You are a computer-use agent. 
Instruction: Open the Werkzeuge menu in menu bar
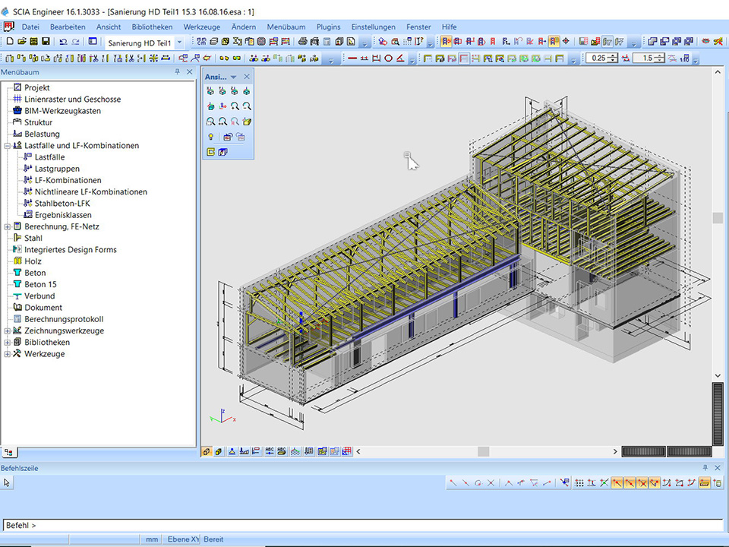tap(201, 27)
